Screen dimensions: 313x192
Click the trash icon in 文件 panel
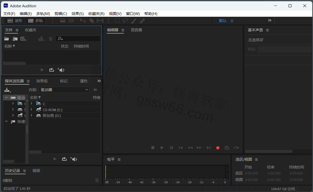(51, 39)
